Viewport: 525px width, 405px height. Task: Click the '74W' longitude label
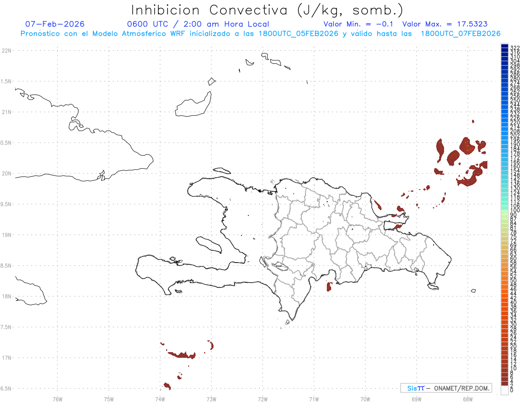tap(160, 399)
